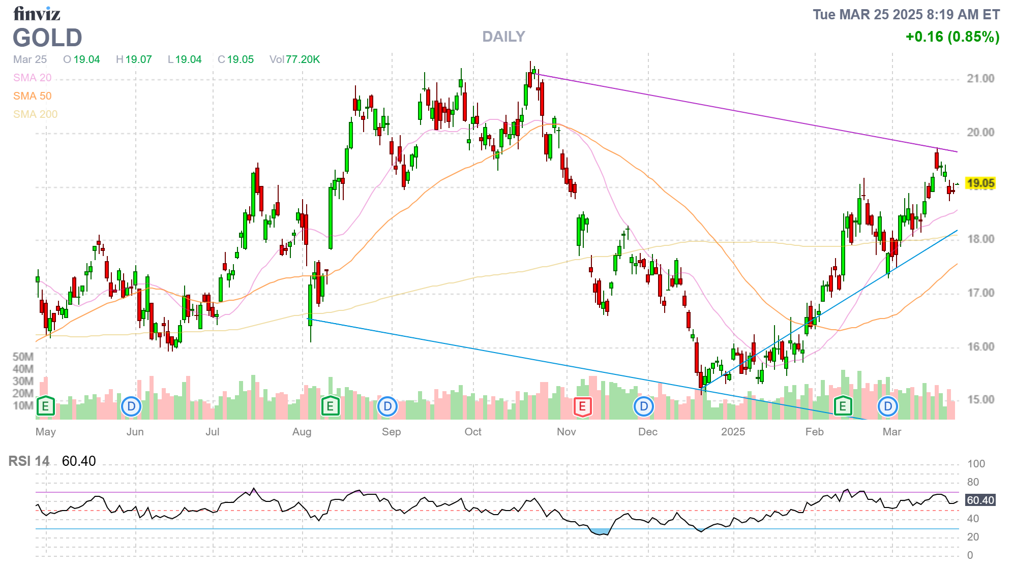Viewport: 1013px width, 571px height.
Task: Click the December dividend D marker
Action: pos(644,406)
